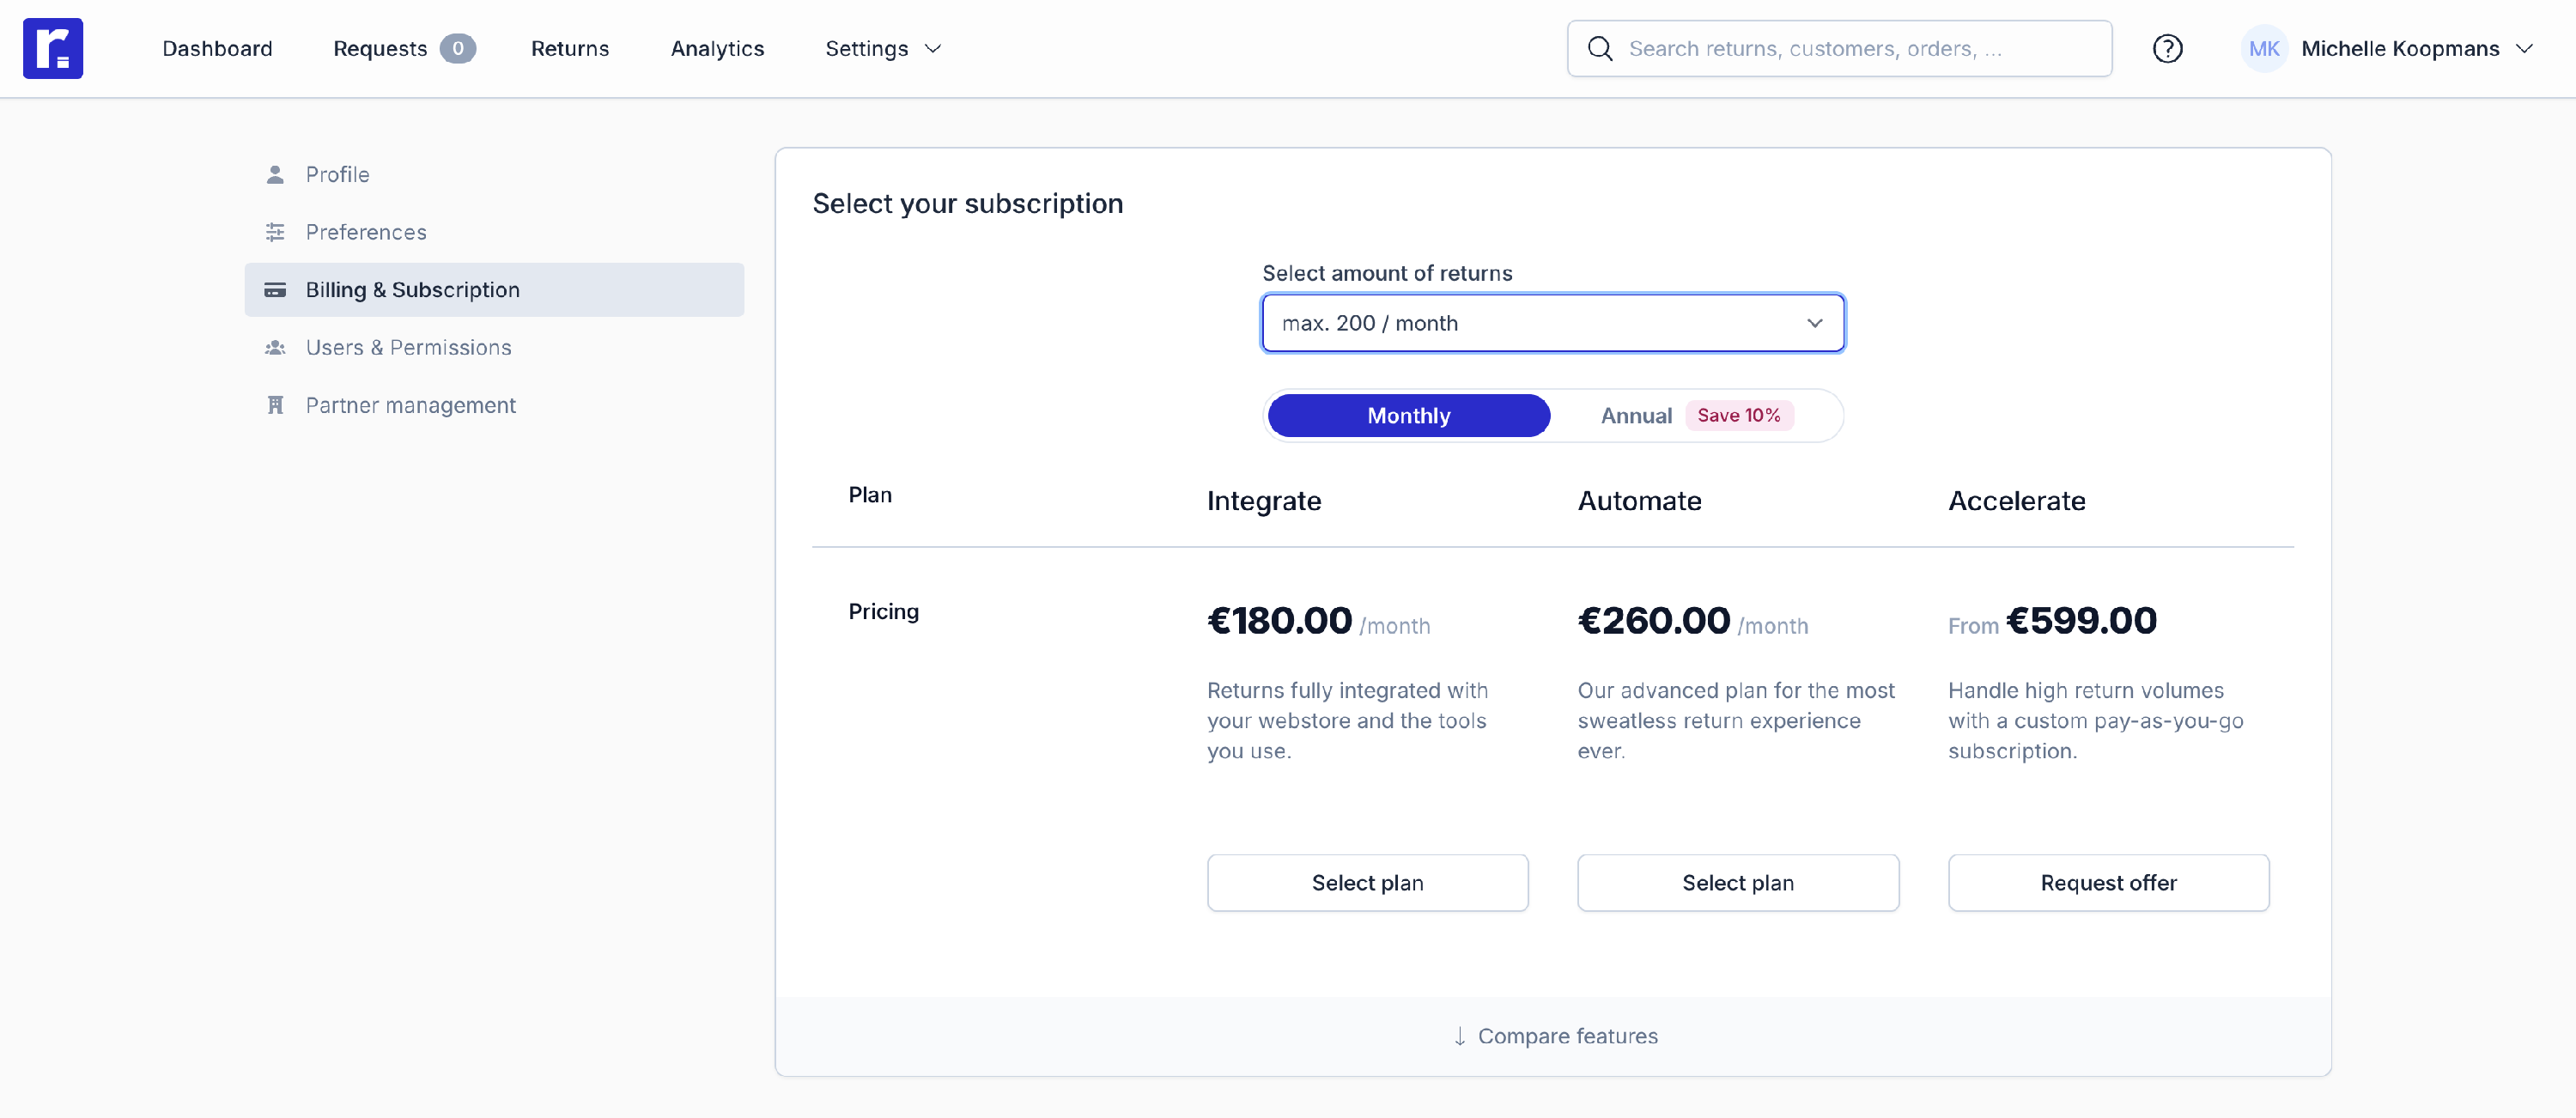Image resolution: width=2576 pixels, height=1118 pixels.
Task: Click the Returnless logo icon
Action: [53, 48]
